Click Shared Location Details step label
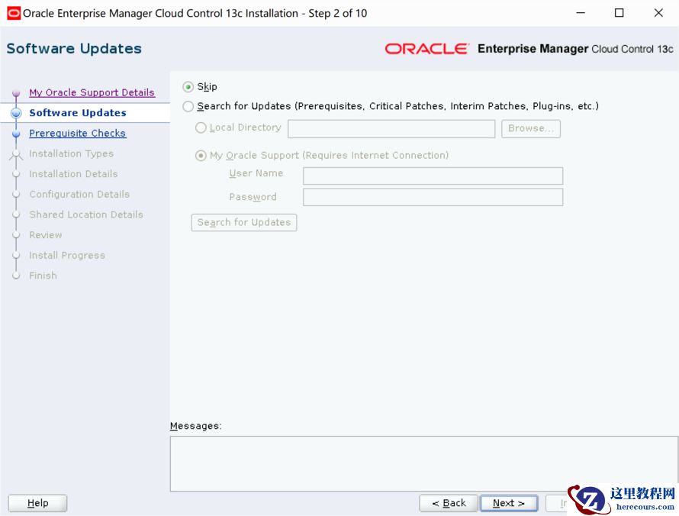This screenshot has height=516, width=679. 86,214
